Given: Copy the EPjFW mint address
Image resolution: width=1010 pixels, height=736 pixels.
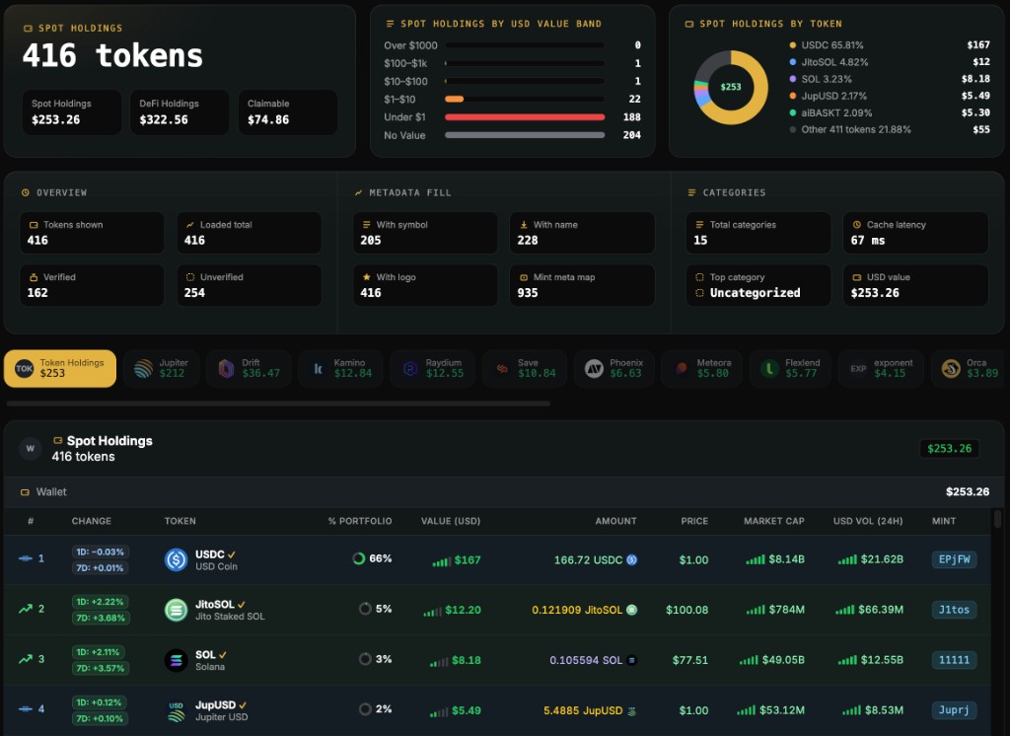Looking at the screenshot, I should 954,559.
